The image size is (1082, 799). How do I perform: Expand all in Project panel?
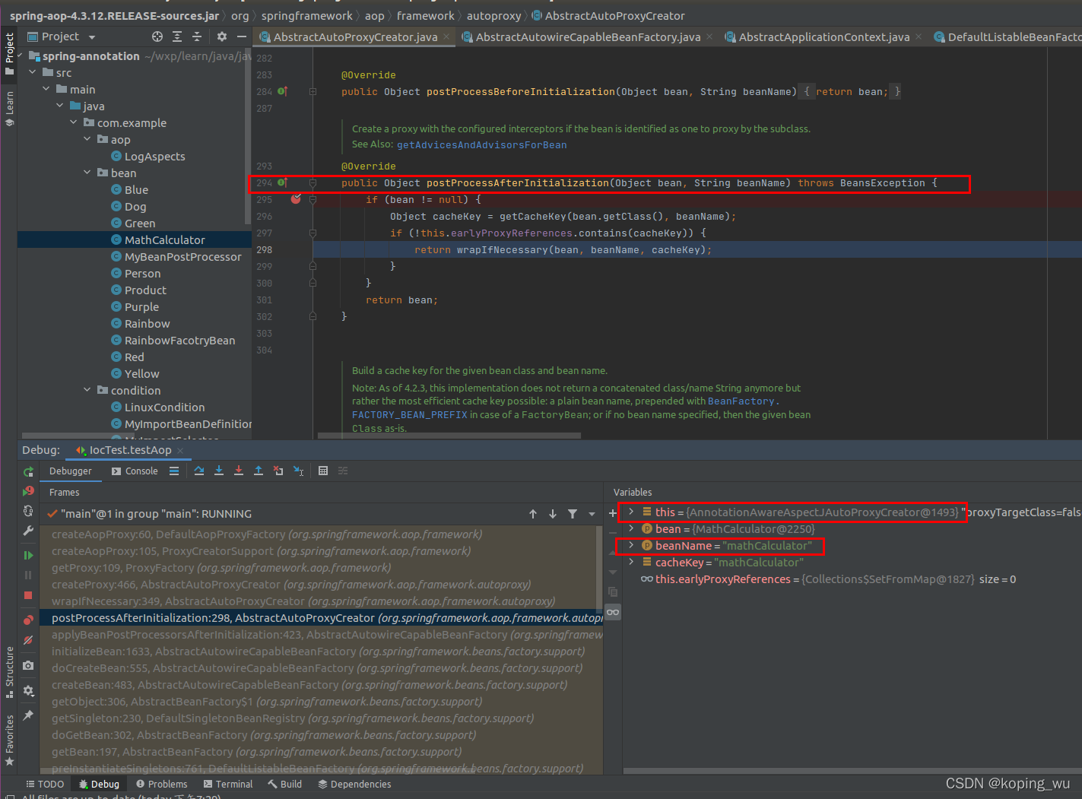pyautogui.click(x=177, y=36)
